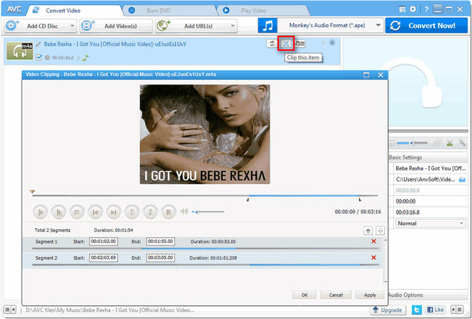Cancel the Video Clipping dialog
Image resolution: width=472 pixels, height=319 pixels.
coord(335,295)
